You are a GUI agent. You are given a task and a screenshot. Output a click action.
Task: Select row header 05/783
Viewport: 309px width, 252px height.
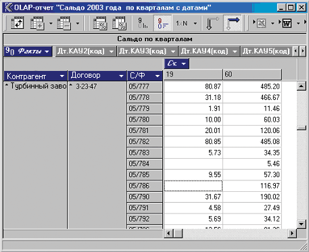(x=145, y=153)
